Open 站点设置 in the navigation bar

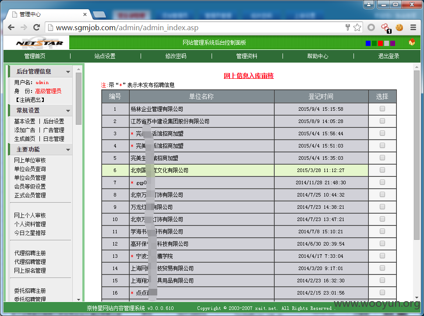[105, 56]
